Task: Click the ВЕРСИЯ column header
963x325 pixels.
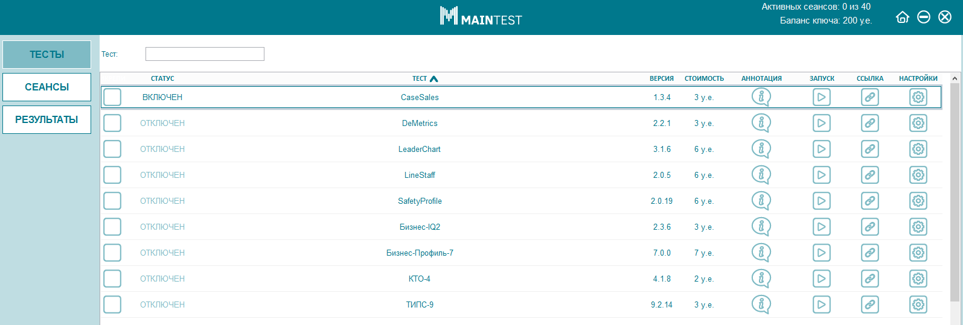Action: (662, 78)
